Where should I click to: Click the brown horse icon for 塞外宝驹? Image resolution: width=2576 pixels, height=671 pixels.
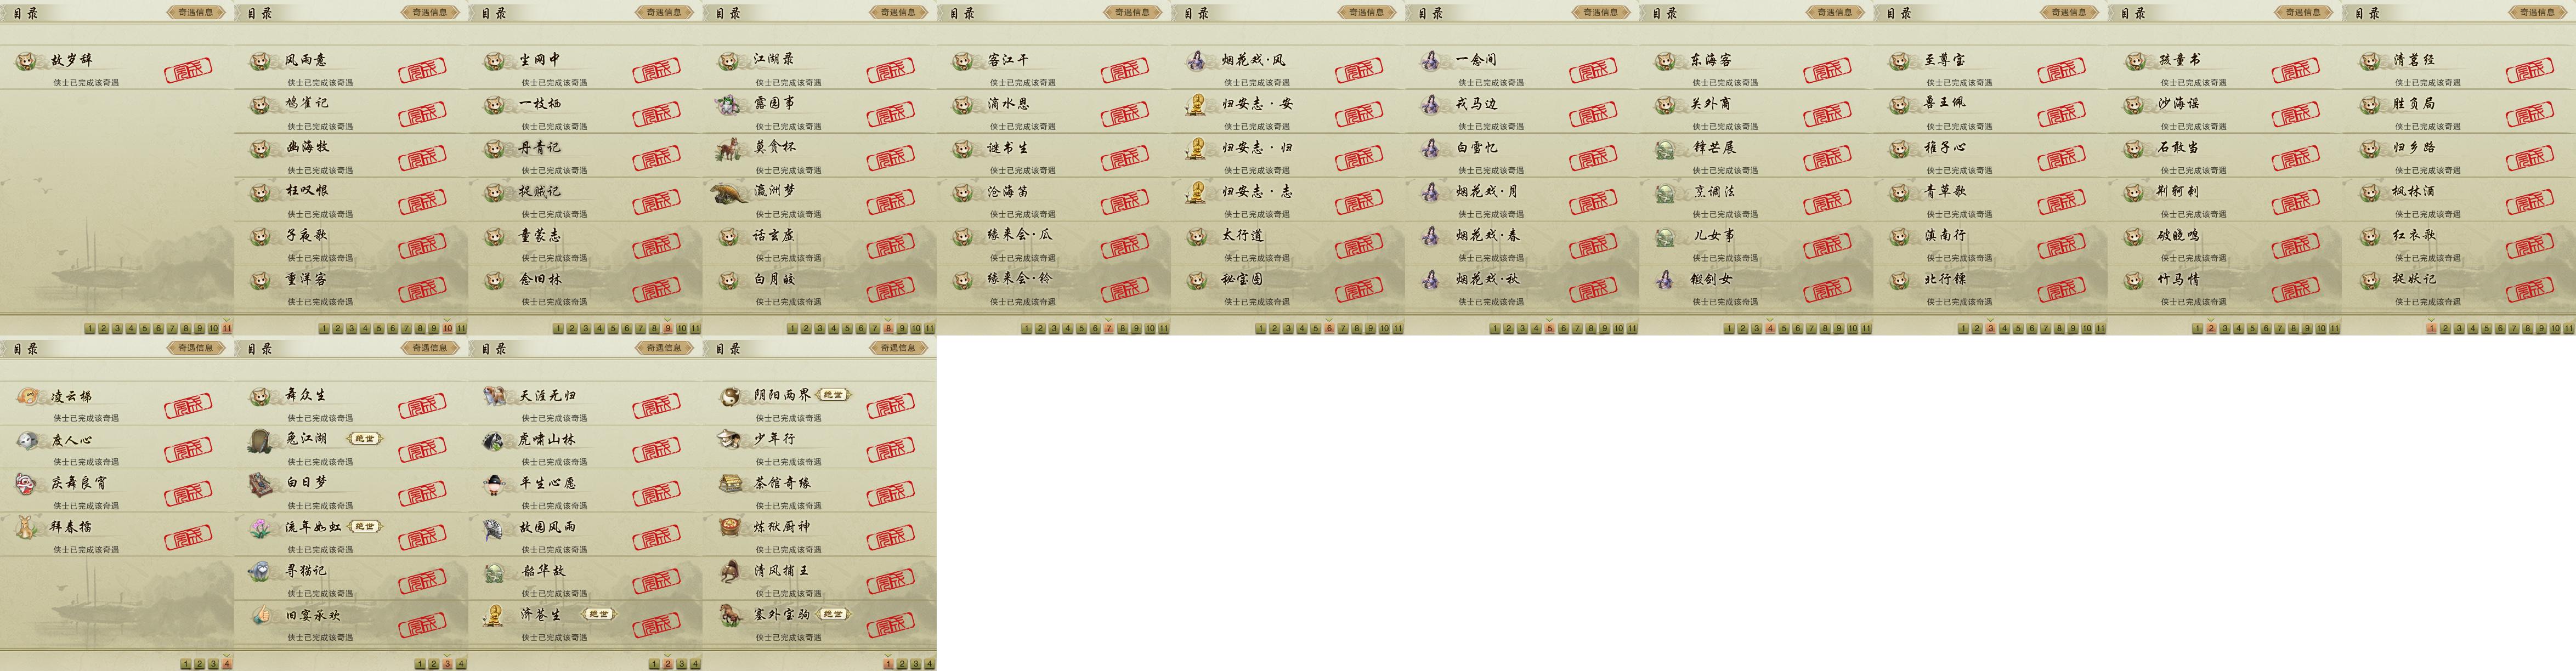(x=730, y=615)
